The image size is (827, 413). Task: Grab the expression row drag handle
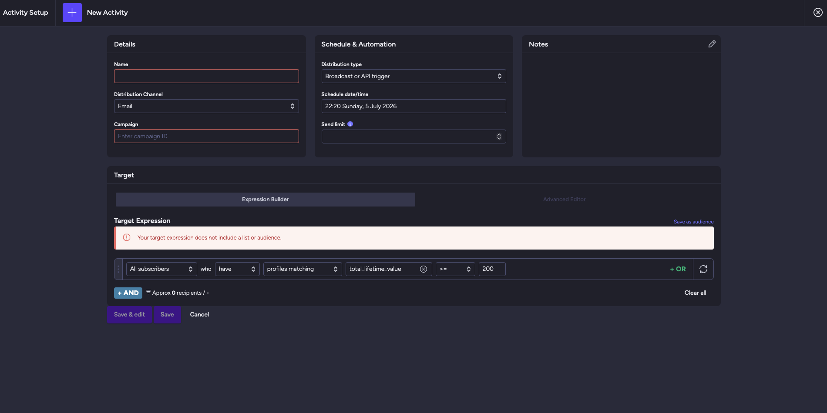click(x=118, y=269)
